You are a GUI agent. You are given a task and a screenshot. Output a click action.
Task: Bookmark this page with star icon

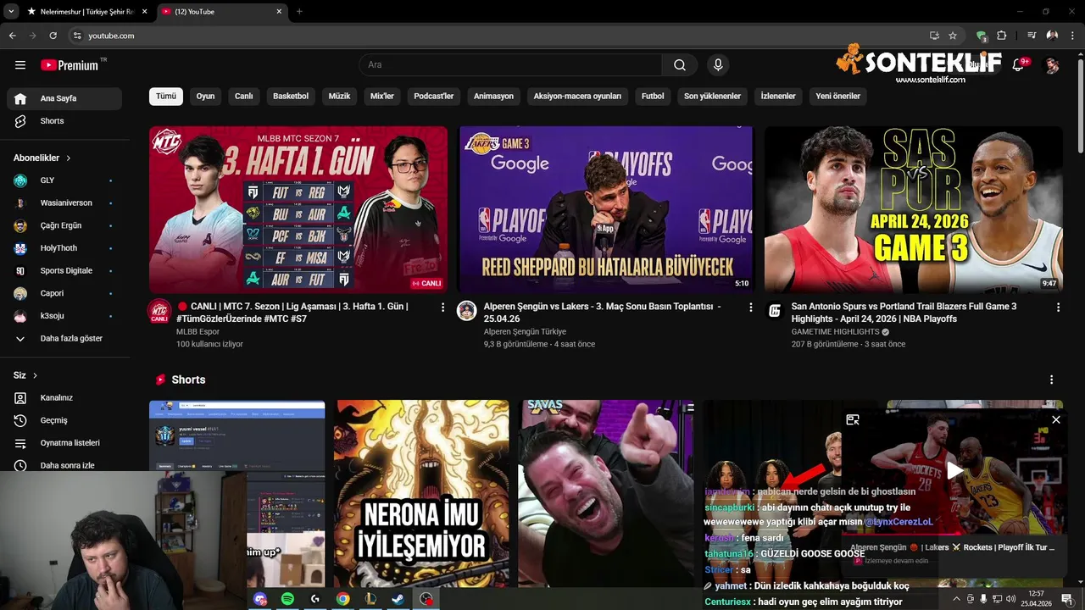(953, 36)
